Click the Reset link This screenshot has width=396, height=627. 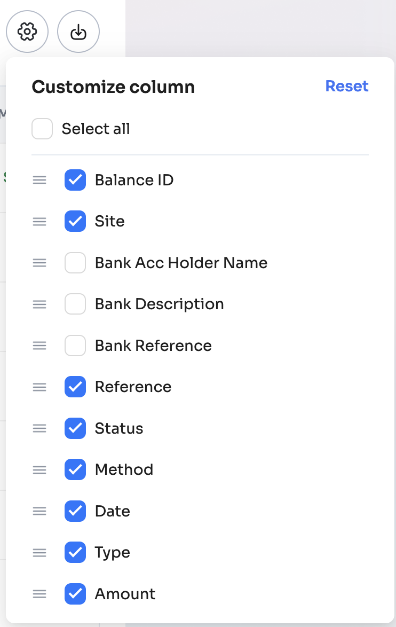tap(347, 86)
